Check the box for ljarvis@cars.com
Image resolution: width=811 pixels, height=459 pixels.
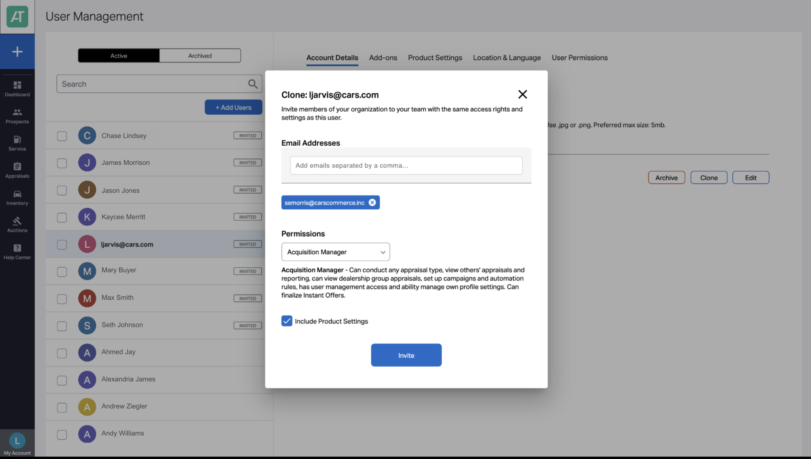point(62,245)
